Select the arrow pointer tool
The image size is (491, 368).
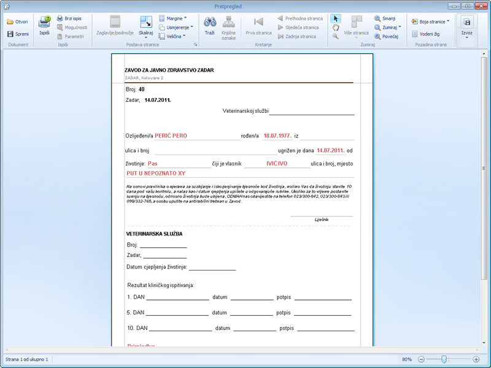pos(336,19)
